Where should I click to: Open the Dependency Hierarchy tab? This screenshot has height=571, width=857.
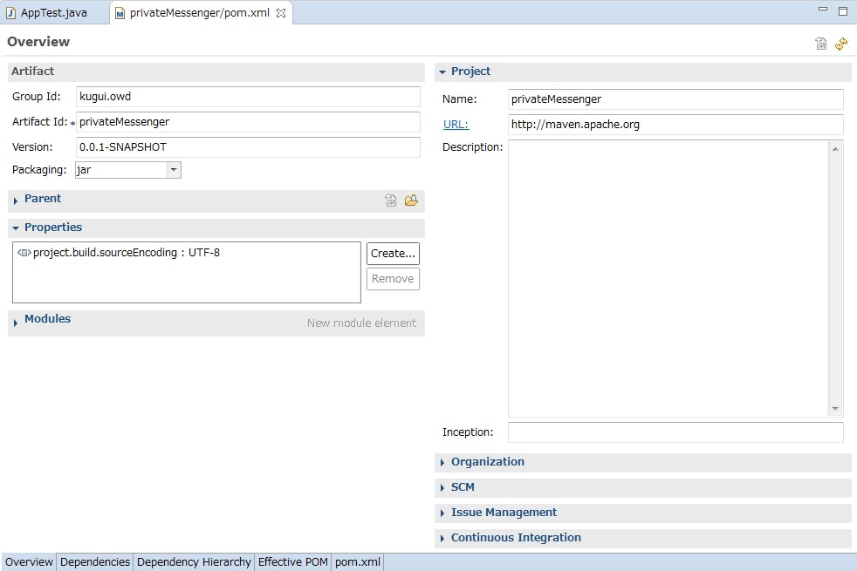click(x=194, y=561)
